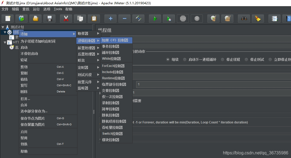Expand the 前置处理器 submenu
The height and width of the screenshot is (158, 291).
click(x=88, y=48)
